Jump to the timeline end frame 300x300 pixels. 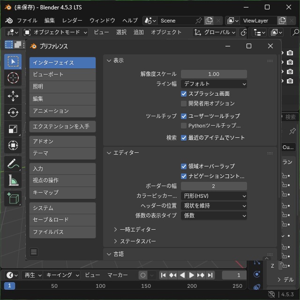pos(210,275)
